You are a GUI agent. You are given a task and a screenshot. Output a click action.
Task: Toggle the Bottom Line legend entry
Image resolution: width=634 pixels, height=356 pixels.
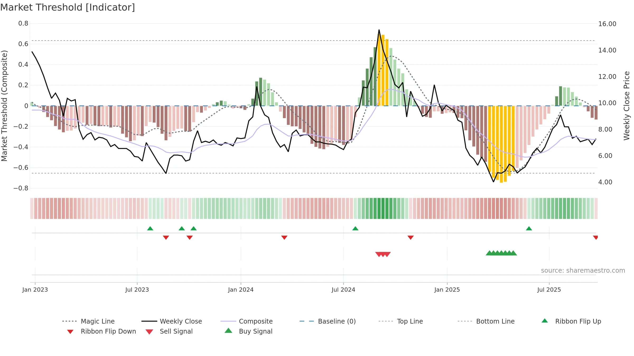click(486, 321)
